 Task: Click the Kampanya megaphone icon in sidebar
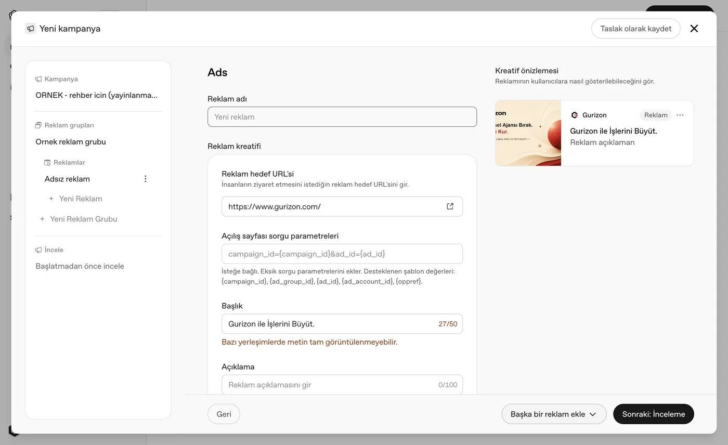point(38,79)
